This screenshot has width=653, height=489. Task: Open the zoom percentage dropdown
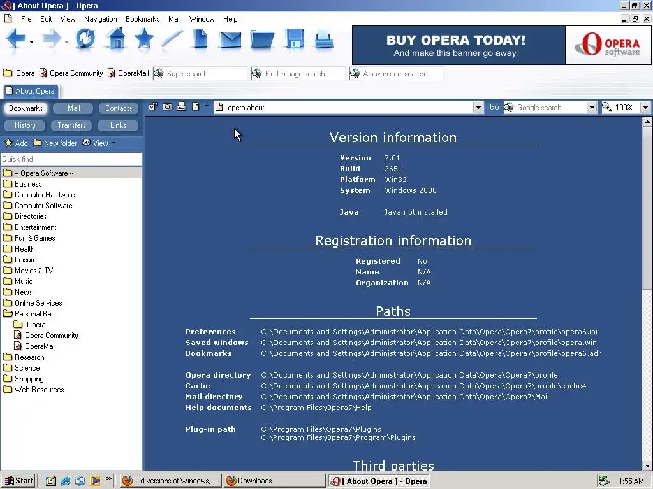coord(645,107)
